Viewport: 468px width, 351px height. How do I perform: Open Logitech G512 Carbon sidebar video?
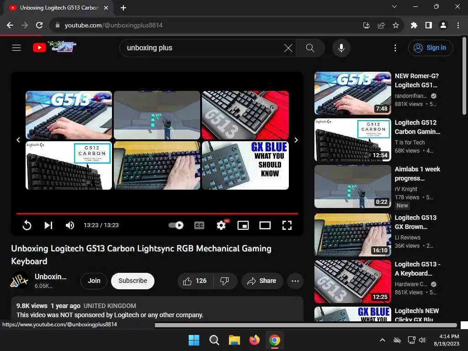pyautogui.click(x=417, y=127)
